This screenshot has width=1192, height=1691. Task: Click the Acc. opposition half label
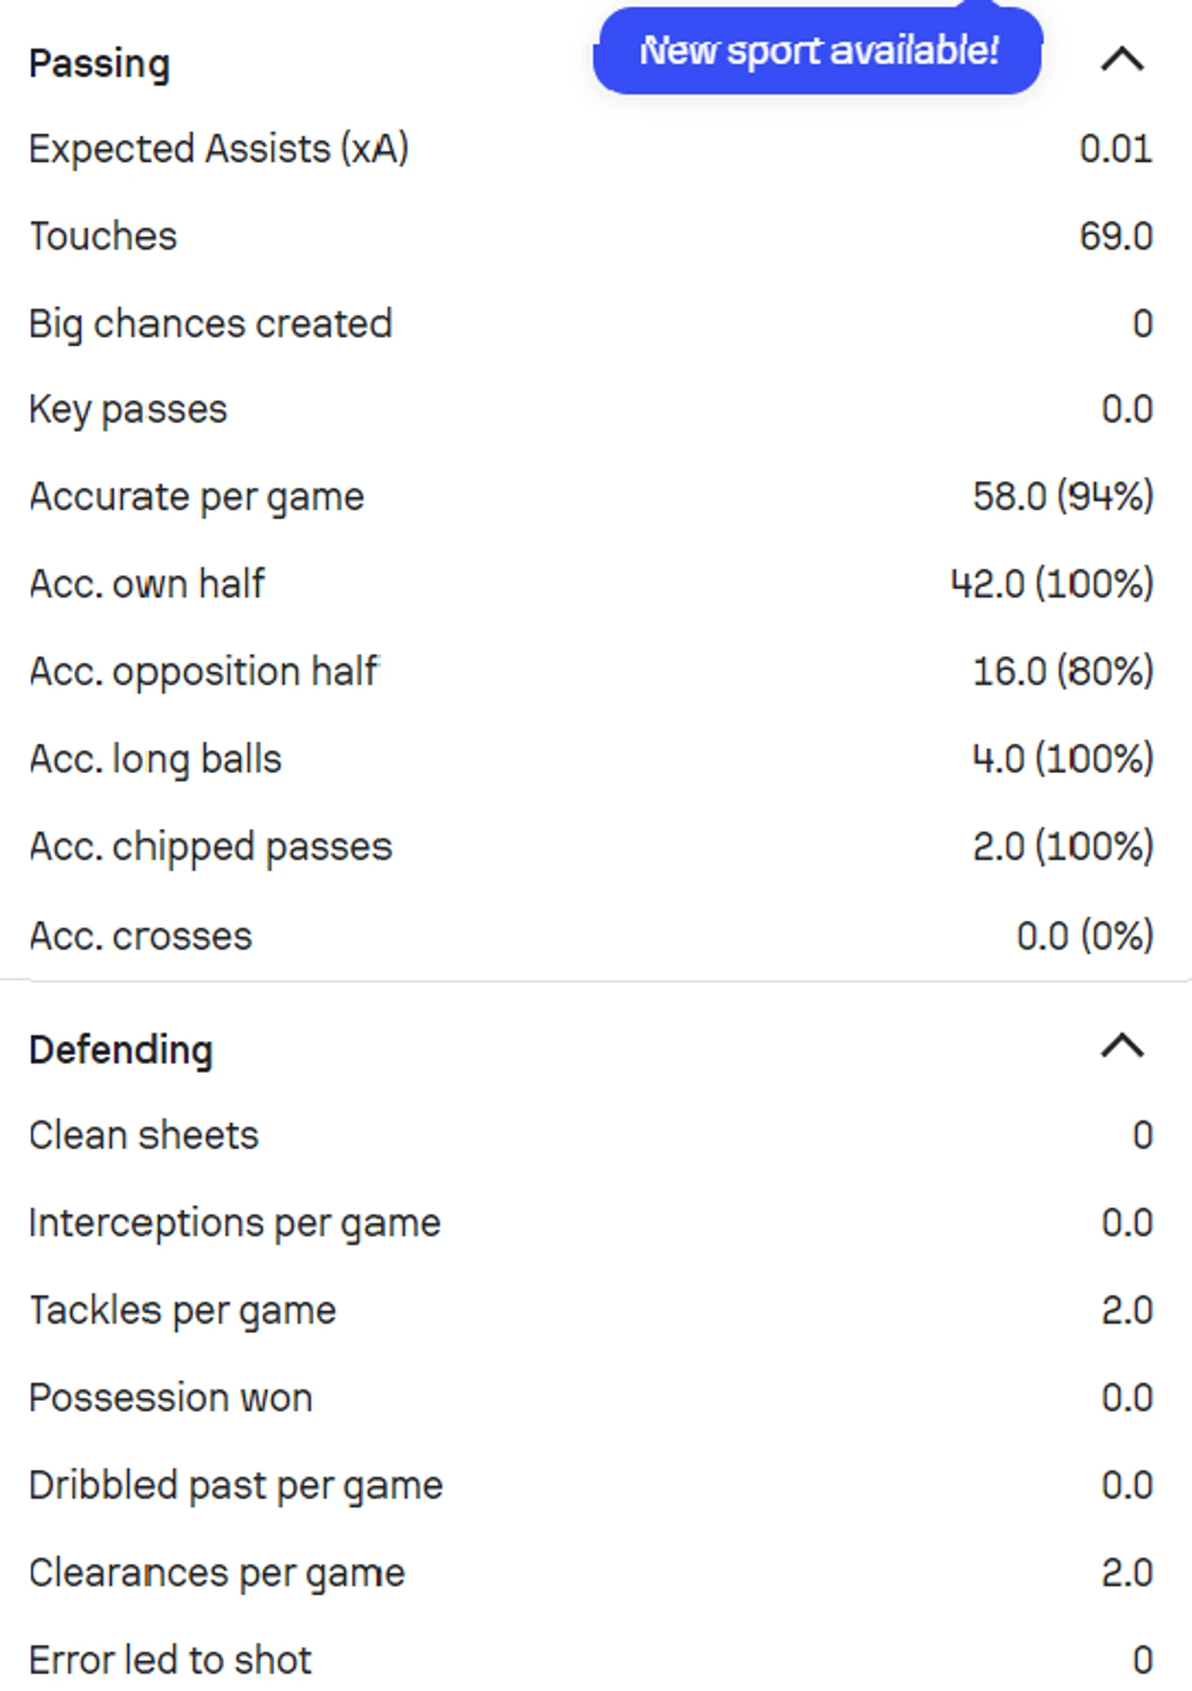pyautogui.click(x=204, y=672)
